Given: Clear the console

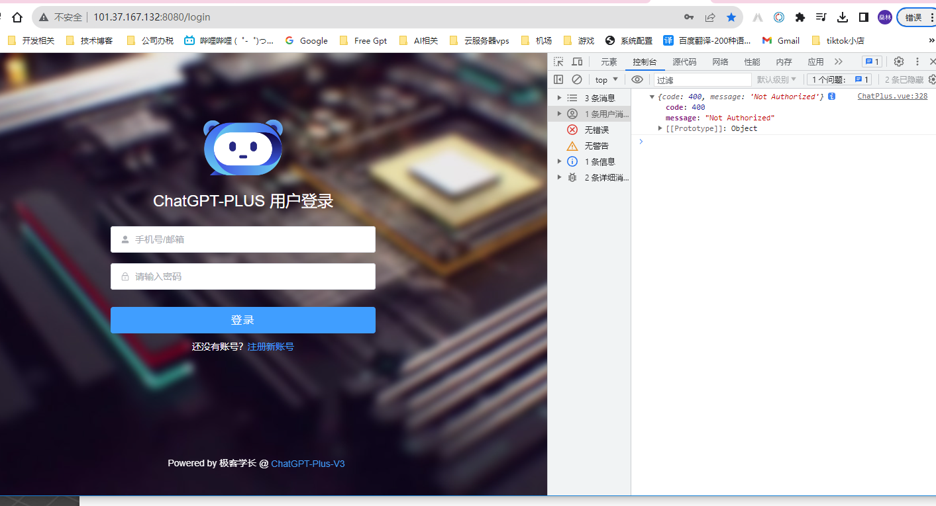Looking at the screenshot, I should pos(577,79).
